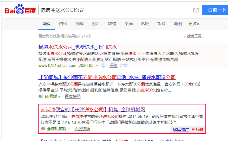The image size is (228, 141).
Task: Open 搜索工具 search tools
Action: pos(194,36)
